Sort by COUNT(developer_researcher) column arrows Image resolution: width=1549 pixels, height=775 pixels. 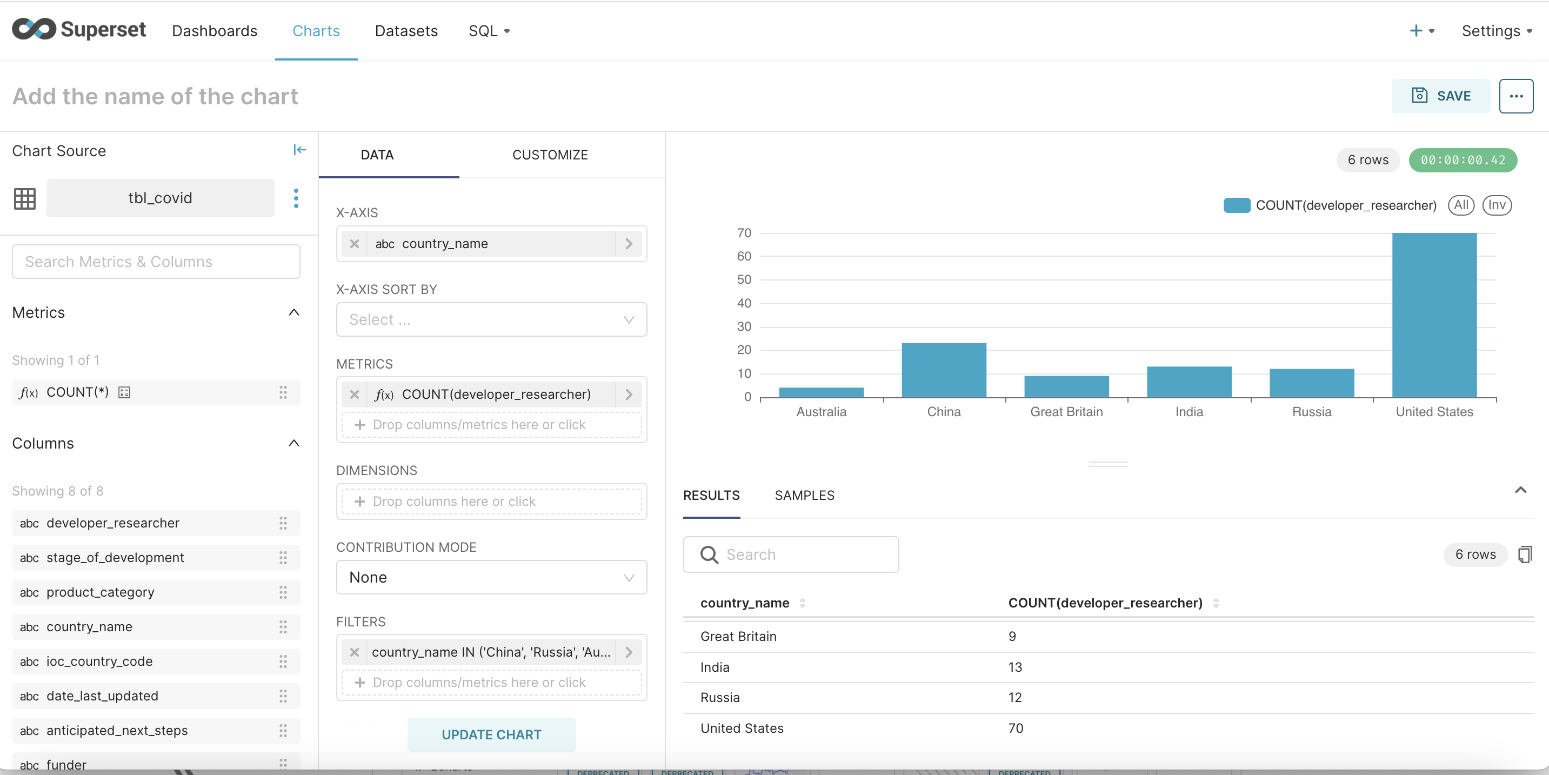(x=1216, y=603)
